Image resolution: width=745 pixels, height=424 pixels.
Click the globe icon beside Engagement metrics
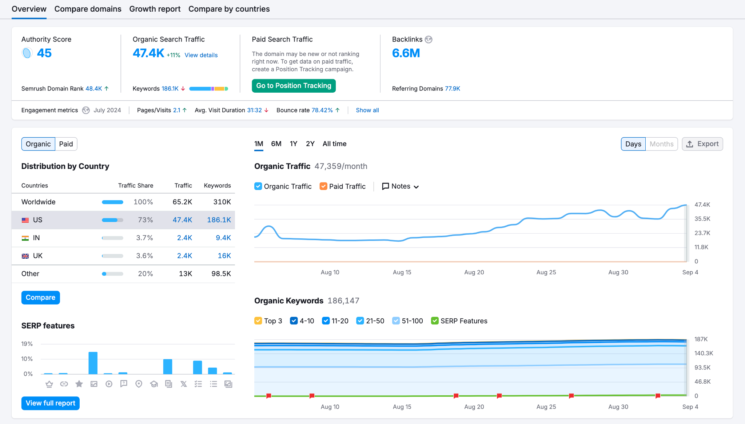tap(86, 110)
